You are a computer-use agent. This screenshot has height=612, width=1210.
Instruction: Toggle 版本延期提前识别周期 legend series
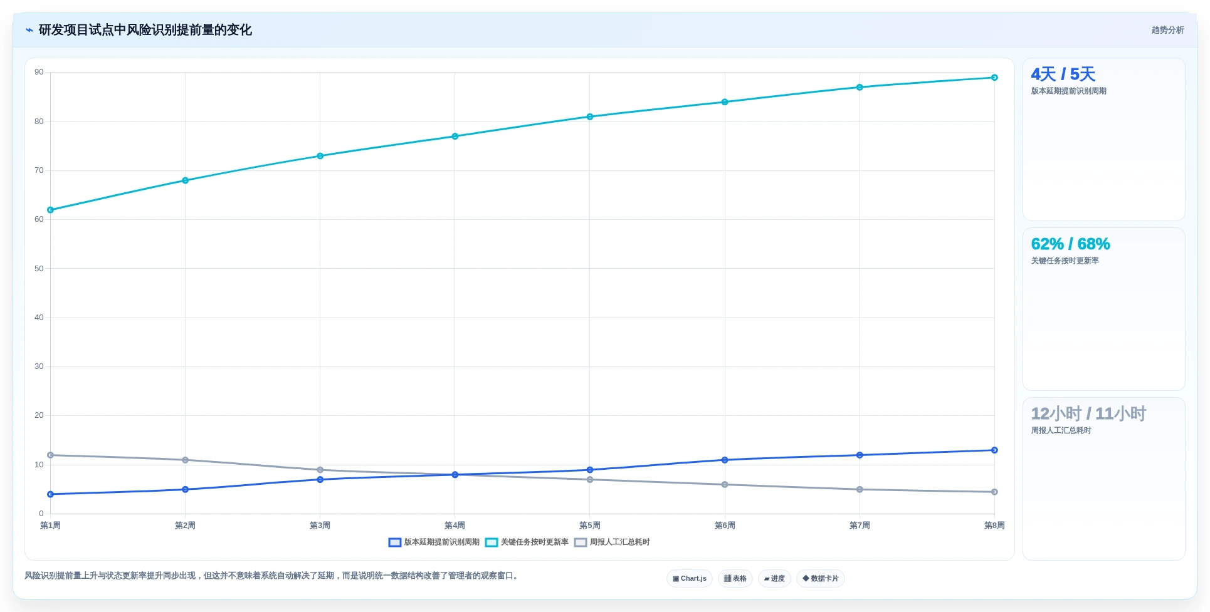pos(434,542)
